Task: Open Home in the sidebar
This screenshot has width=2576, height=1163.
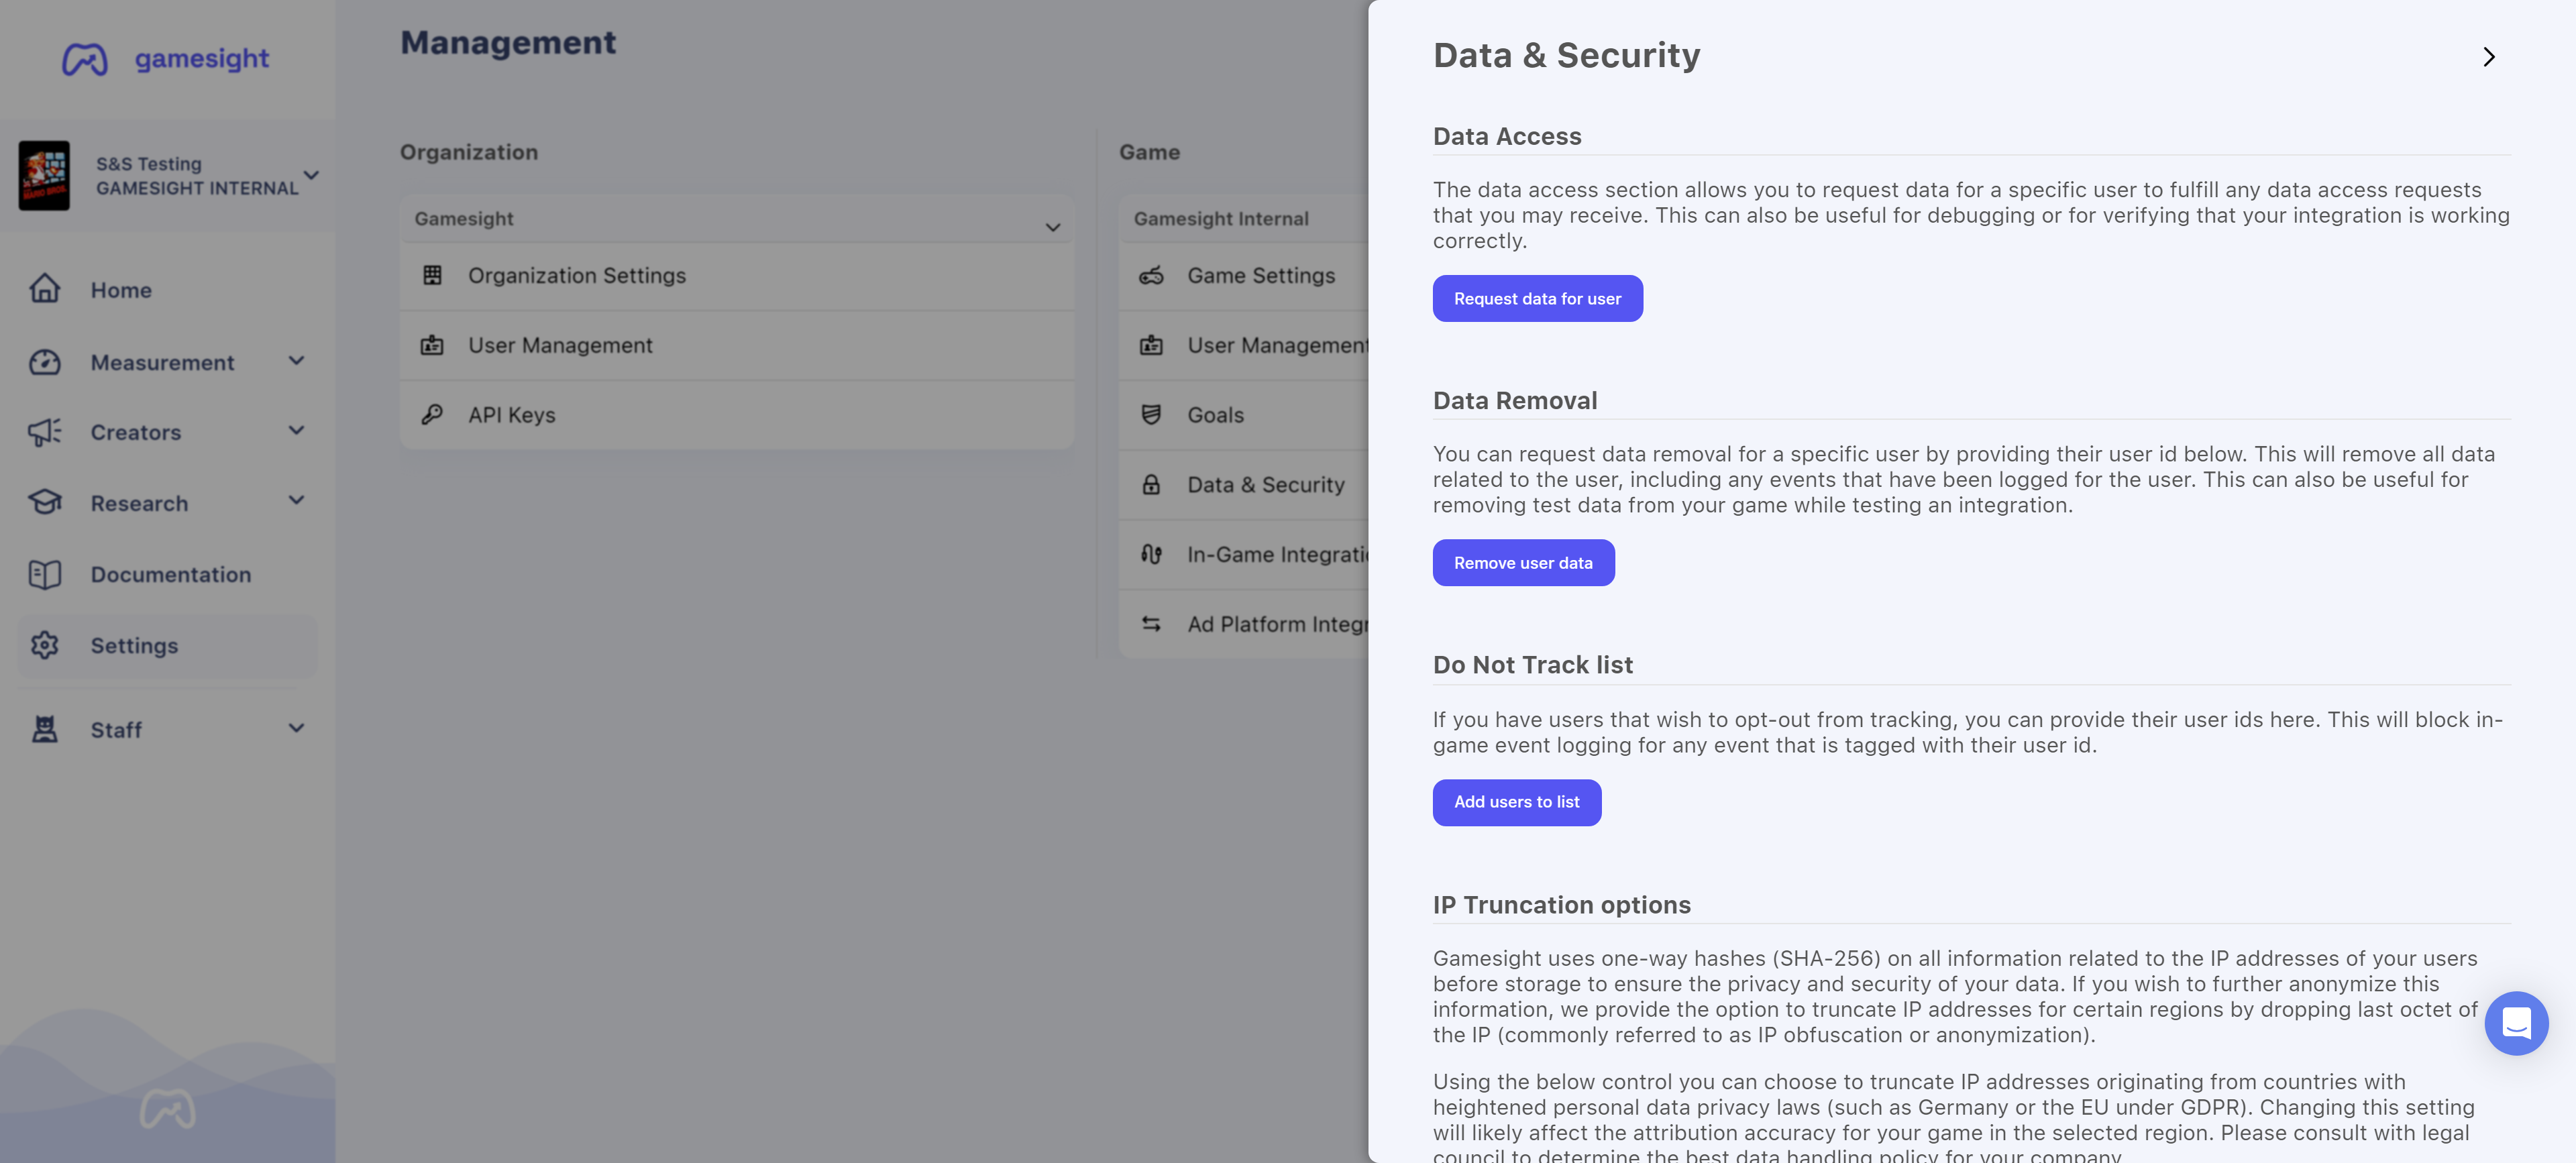Action: click(167, 289)
